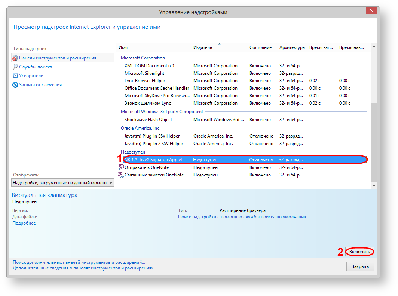Click the search providers magnifier icon
The image size is (398, 296).
click(x=15, y=67)
